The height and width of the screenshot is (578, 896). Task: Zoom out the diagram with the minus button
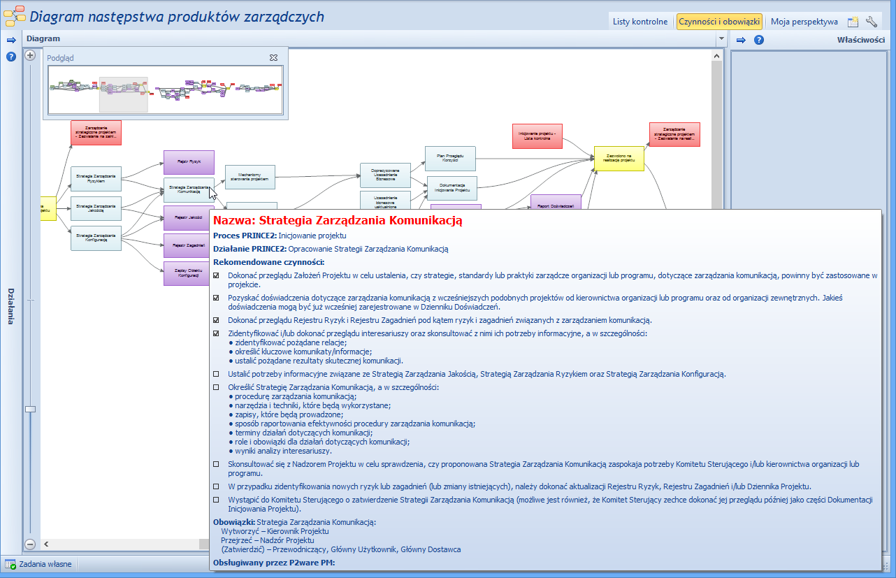pos(30,544)
